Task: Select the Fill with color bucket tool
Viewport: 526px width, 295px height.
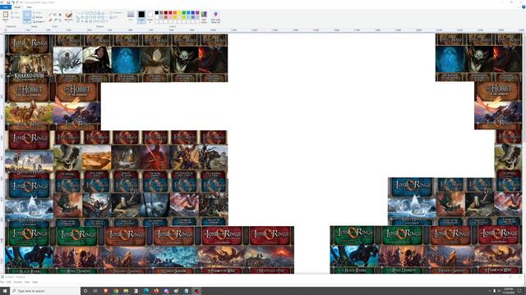Action: pyautogui.click(x=55, y=15)
